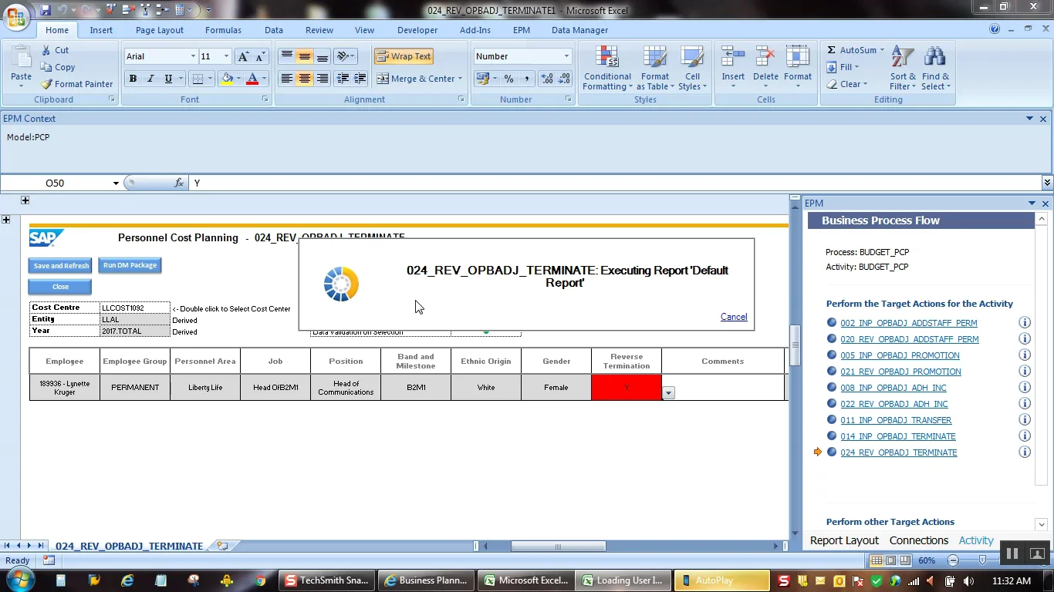
Task: Open the EPM ribbon tab
Action: click(522, 30)
